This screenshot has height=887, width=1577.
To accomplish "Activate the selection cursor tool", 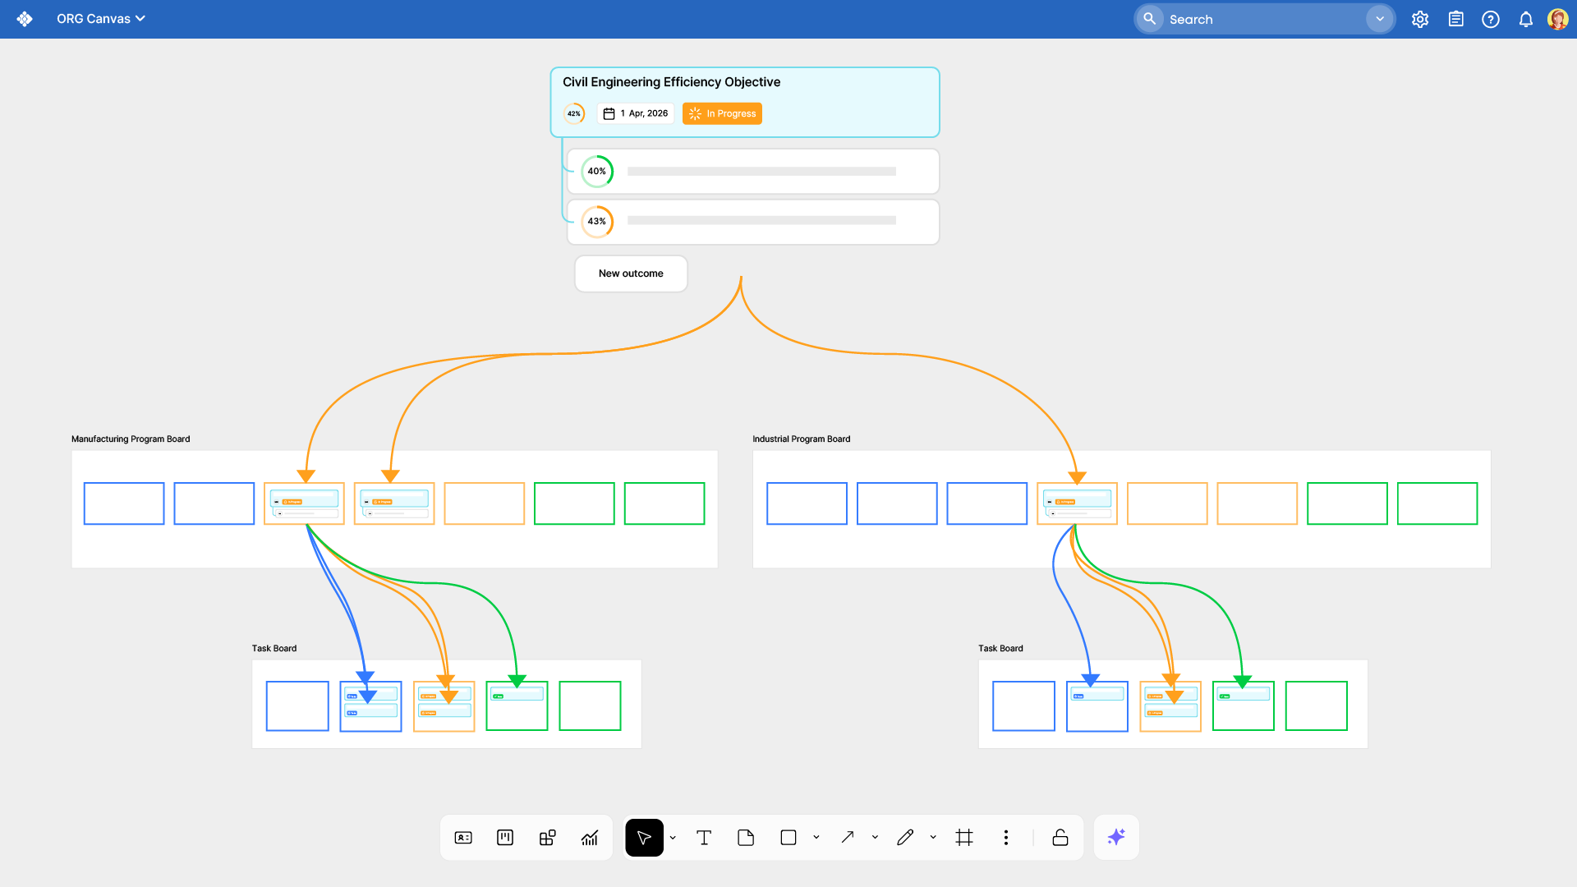I will tap(644, 837).
